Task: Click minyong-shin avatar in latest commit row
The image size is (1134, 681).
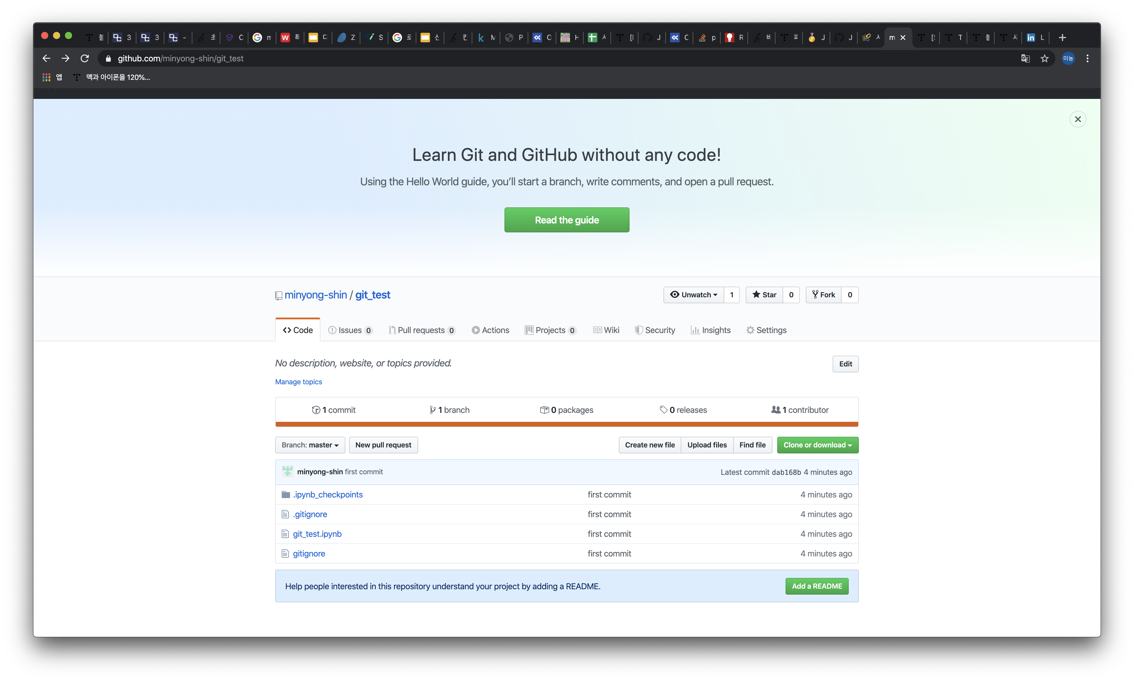Action: [x=288, y=471]
